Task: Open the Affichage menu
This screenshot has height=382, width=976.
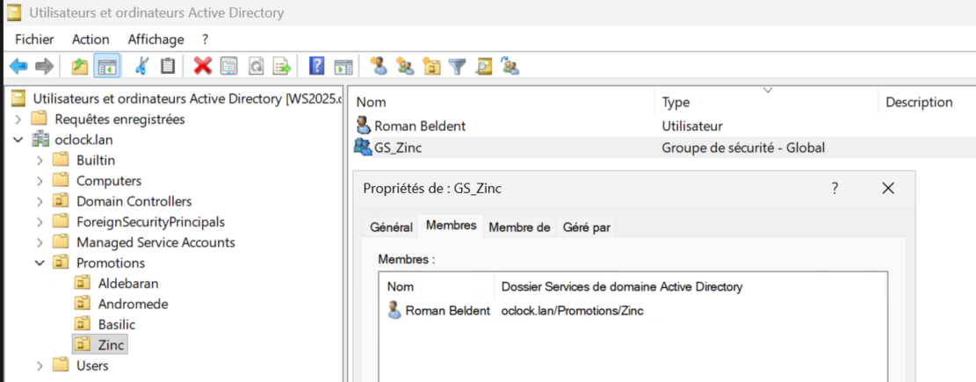Action: tap(155, 39)
